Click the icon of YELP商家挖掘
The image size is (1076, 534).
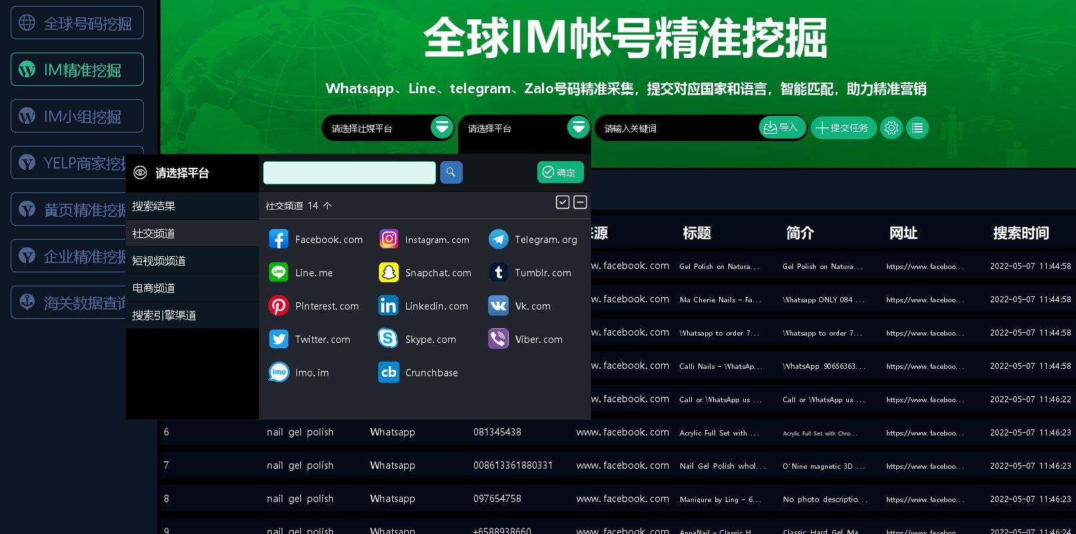(x=27, y=162)
